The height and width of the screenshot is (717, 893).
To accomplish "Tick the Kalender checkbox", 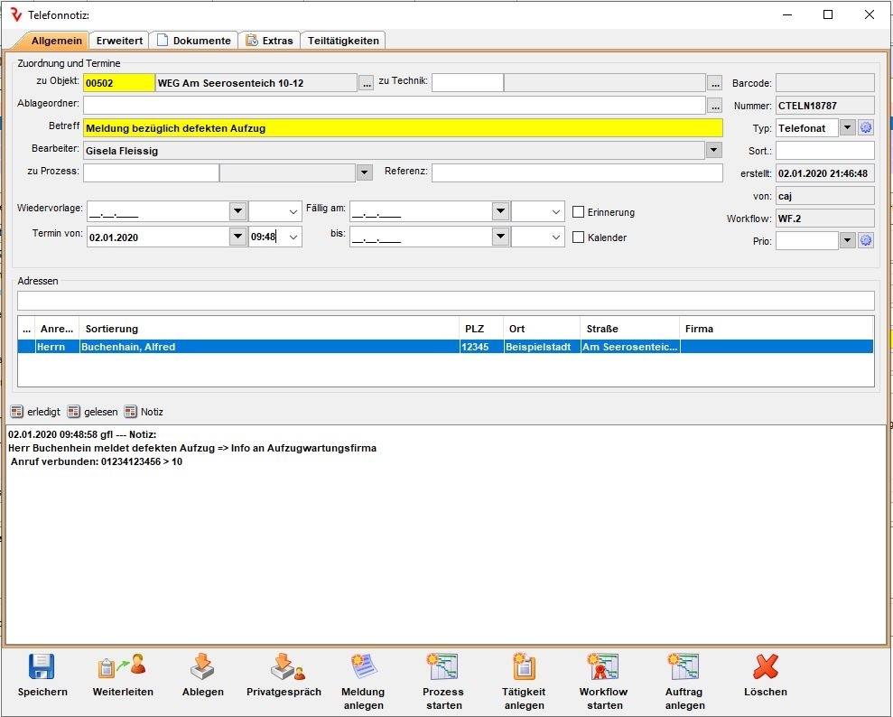I will pos(580,237).
